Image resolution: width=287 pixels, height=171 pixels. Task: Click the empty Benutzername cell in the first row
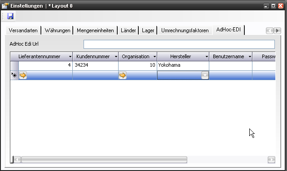tap(230, 66)
